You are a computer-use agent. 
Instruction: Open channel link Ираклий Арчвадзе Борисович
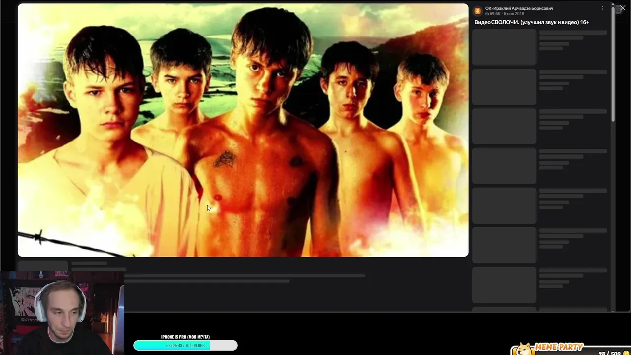pos(523,8)
